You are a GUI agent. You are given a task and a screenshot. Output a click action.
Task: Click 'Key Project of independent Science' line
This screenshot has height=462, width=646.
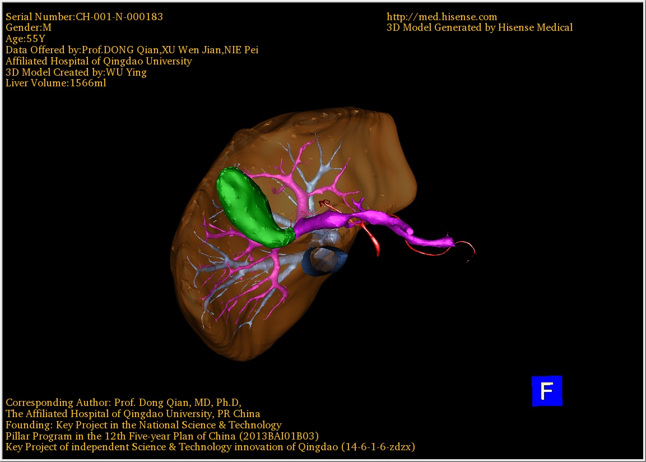point(210,447)
